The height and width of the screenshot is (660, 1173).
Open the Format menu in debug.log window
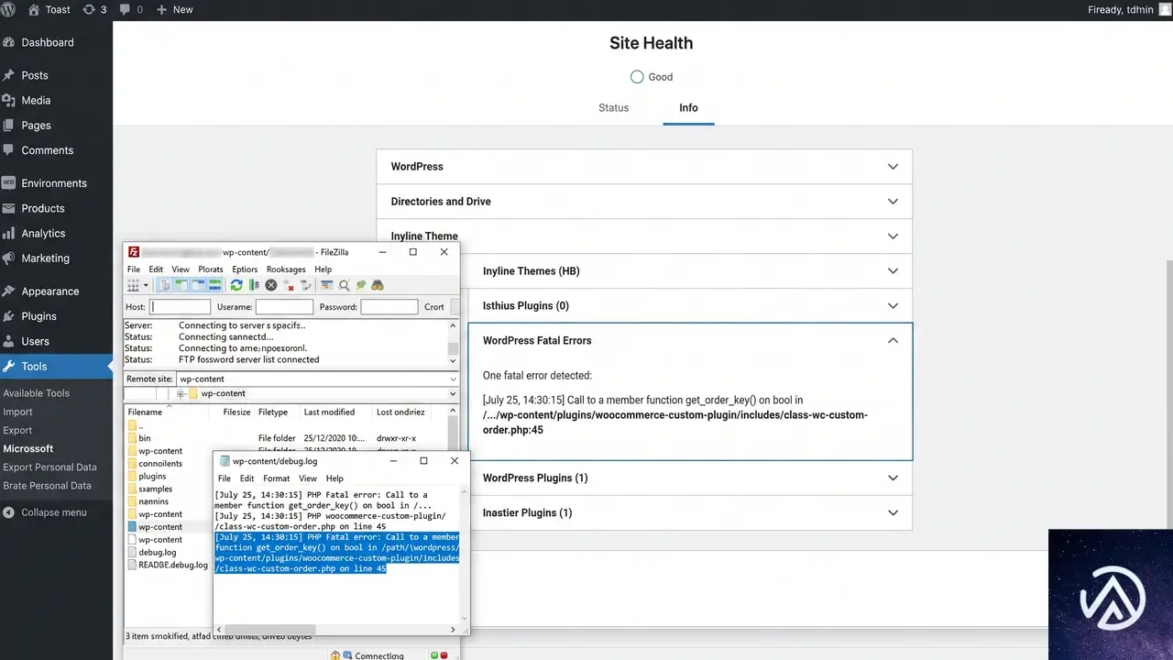(277, 478)
